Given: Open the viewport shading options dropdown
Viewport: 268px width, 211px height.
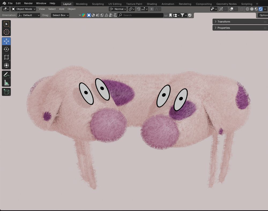Looking at the screenshot, I should coord(265,9).
